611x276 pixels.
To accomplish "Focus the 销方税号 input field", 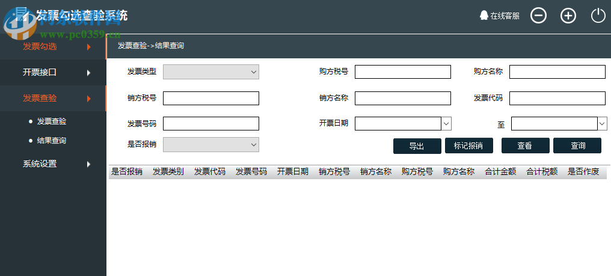I will (x=211, y=98).
